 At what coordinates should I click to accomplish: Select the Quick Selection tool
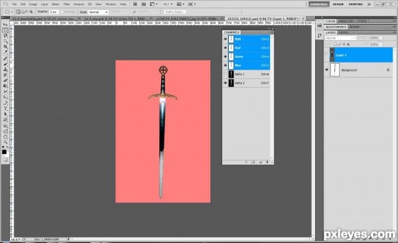5,41
